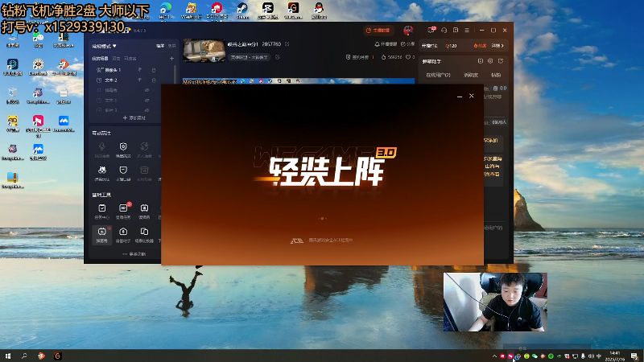Image resolution: width=644 pixels, height=362 pixels.
Task: Click the game category pill
Action: click(x=250, y=57)
